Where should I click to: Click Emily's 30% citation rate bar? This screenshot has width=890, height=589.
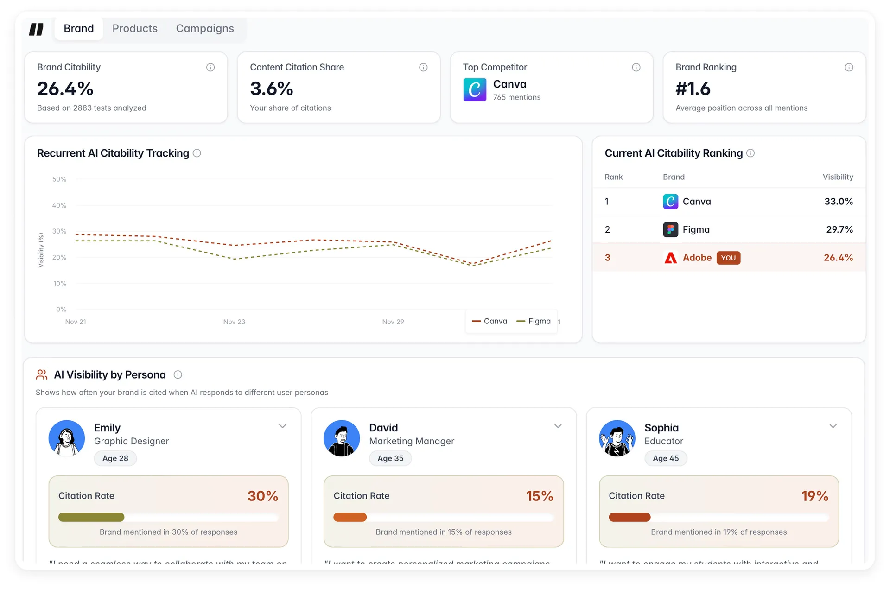[168, 517]
